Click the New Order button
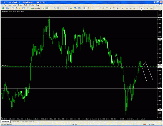Screen dimensions: 163x126 coord(35,8)
